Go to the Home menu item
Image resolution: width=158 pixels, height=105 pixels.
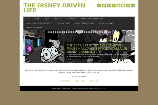[28, 19]
